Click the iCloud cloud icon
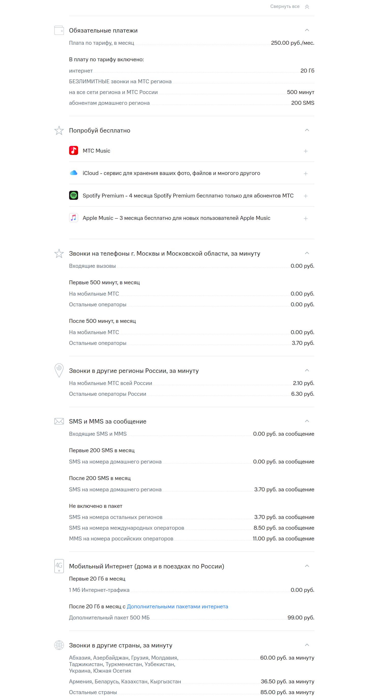 73,173
